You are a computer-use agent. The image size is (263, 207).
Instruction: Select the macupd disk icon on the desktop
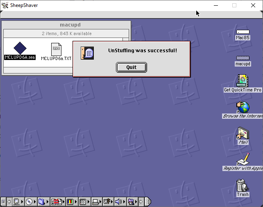[243, 58]
